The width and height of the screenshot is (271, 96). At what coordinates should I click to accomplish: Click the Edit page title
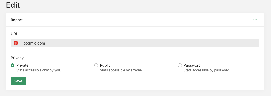click(13, 5)
